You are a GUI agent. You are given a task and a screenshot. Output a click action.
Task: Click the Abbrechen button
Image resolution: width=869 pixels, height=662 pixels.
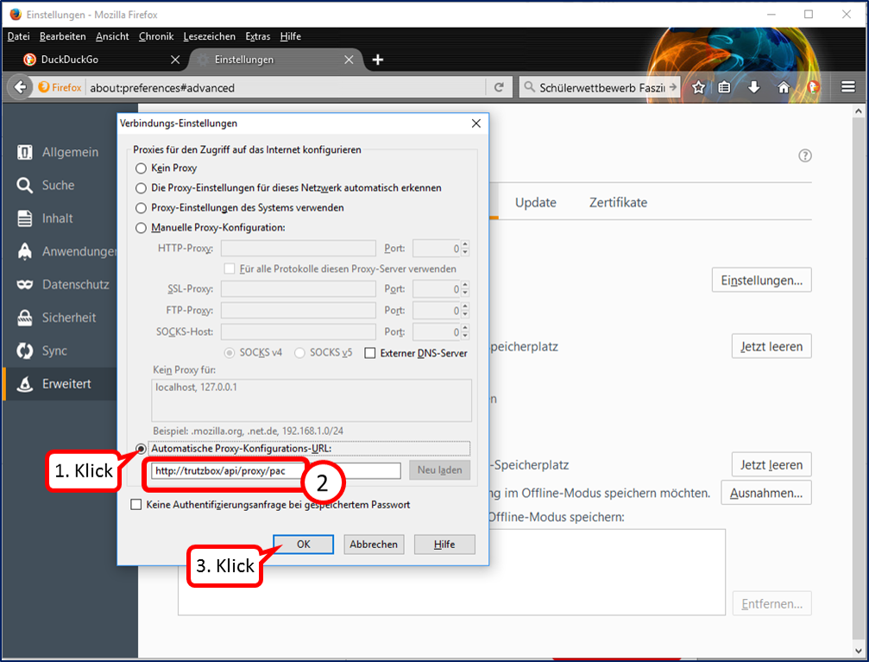pyautogui.click(x=374, y=545)
